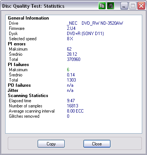Click the PO failures label
The image size is (147, 155).
tap(19, 85)
